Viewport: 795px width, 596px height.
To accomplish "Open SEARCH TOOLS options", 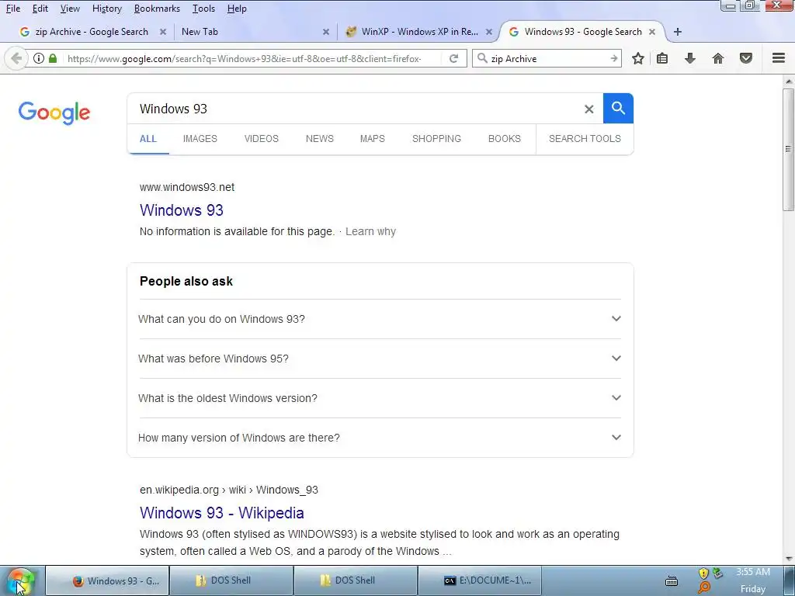I will [585, 139].
